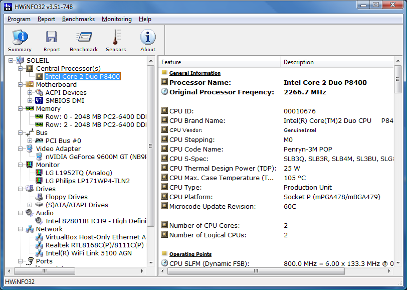The image size is (407, 290).
Task: Select Intel 82801IB ICH9 audio item
Action: (x=96, y=221)
